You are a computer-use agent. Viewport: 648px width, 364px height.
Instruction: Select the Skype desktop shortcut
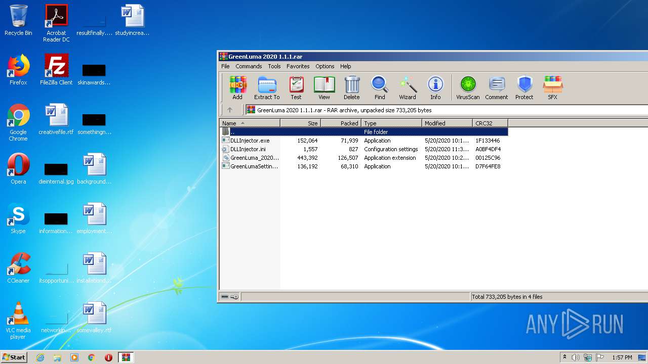click(18, 218)
